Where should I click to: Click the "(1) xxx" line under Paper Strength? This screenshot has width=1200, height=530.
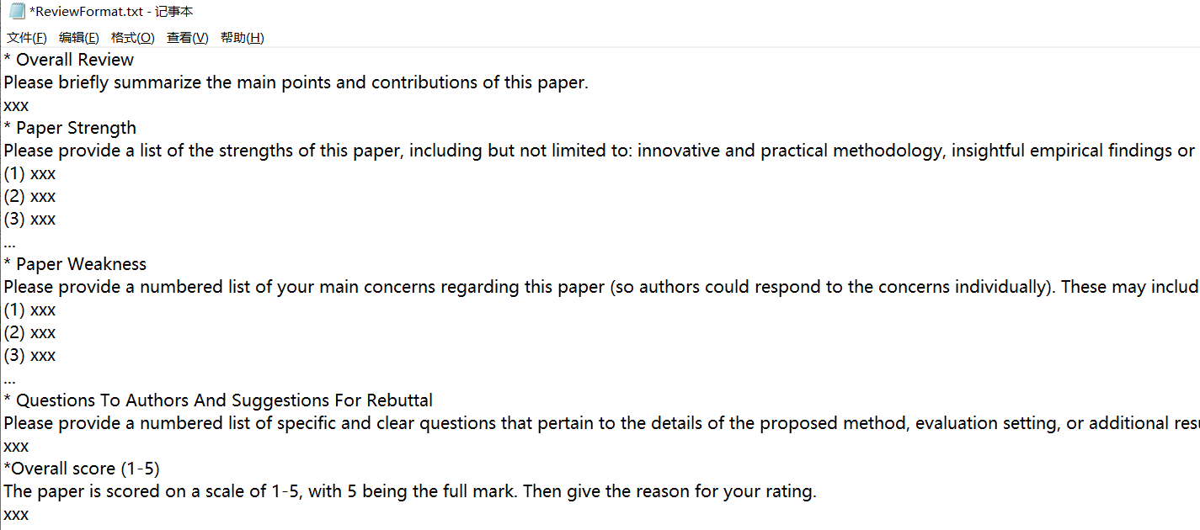point(30,173)
